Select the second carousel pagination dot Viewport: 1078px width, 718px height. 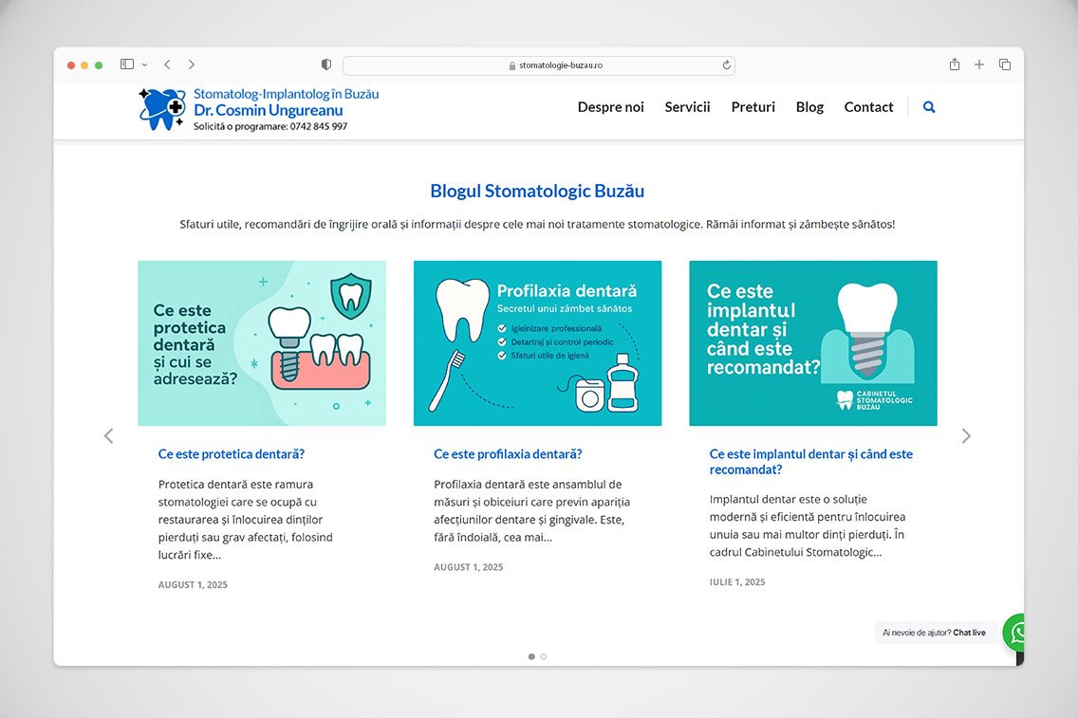click(544, 656)
